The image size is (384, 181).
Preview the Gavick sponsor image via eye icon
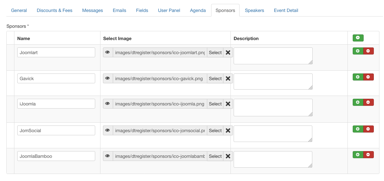(x=108, y=78)
